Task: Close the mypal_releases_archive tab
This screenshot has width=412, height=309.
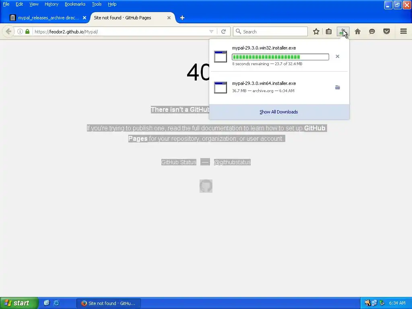Action: 84,18
